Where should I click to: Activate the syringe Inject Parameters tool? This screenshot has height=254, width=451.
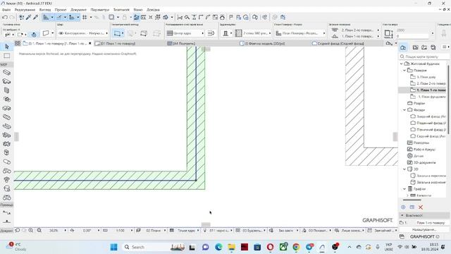pos(35,17)
